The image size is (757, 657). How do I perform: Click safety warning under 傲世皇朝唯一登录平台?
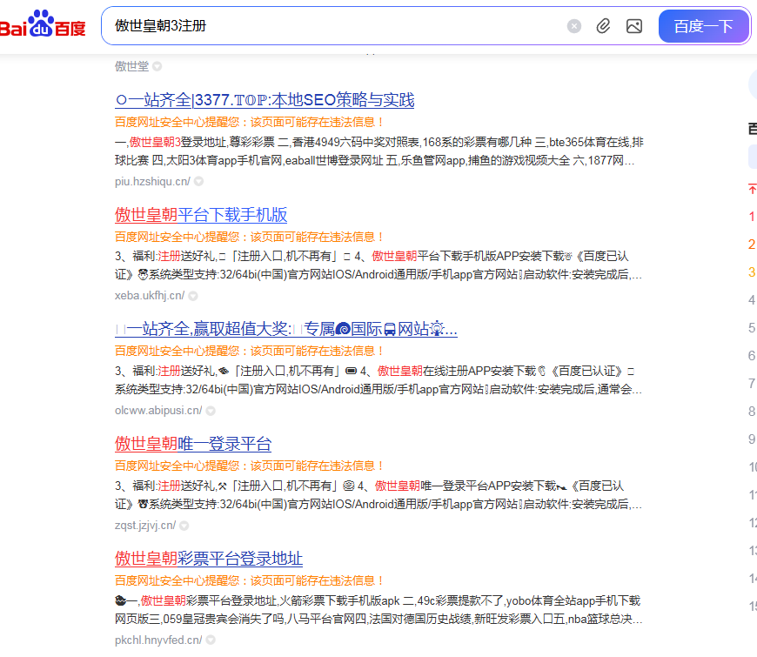[249, 466]
